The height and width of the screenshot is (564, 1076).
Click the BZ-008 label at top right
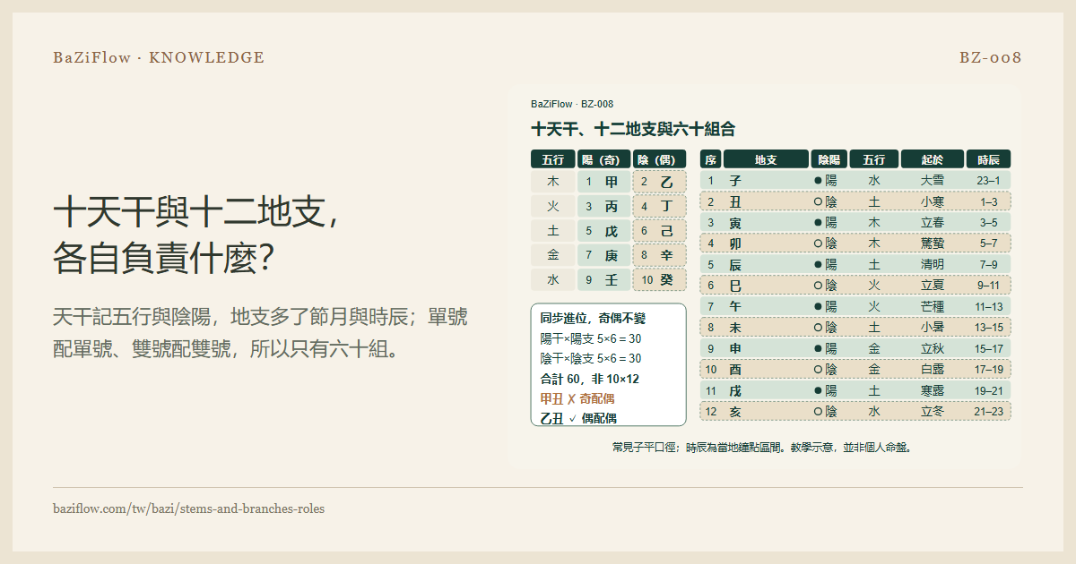[x=991, y=57]
